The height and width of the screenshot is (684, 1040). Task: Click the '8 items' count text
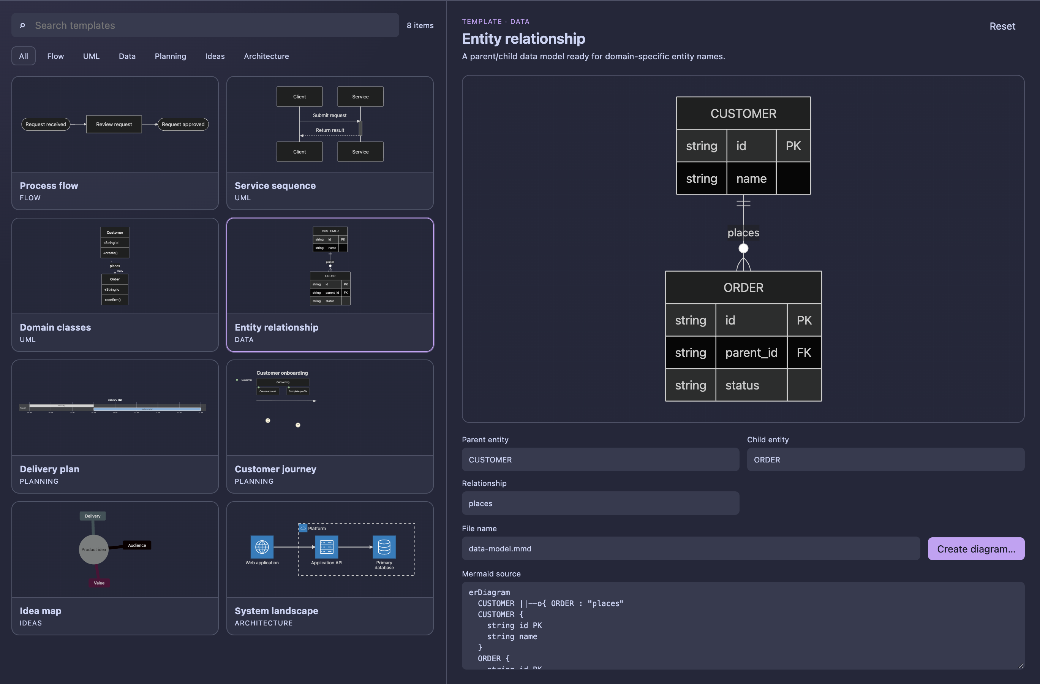pyautogui.click(x=420, y=25)
